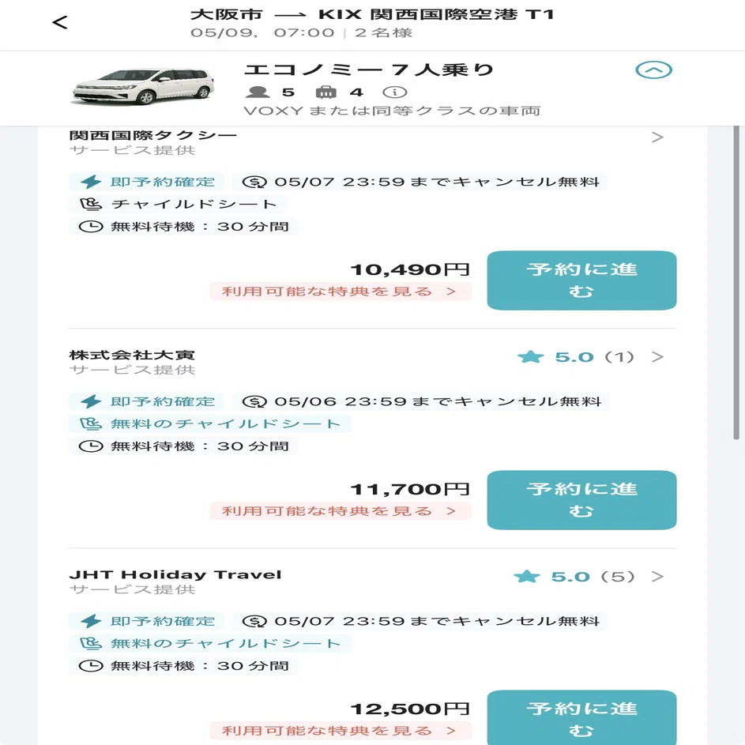
Task: Expand 関西国際タクシー provider details chevron
Action: (657, 137)
